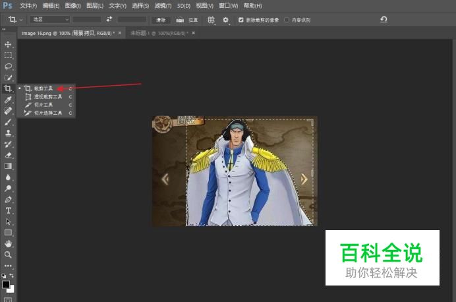The width and height of the screenshot is (456, 302).
Task: Select the Rectangular Marquee tool
Action: pos(8,55)
